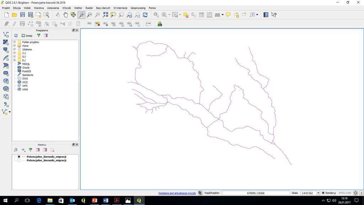Select the WFS entry in browser tree
364x205 pixels.
click(x=25, y=86)
